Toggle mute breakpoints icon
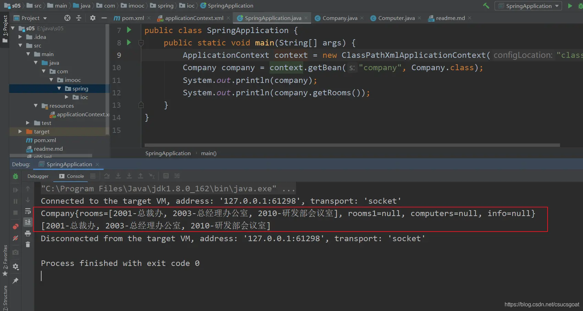Viewport: 583px width, 311px height. 15,238
